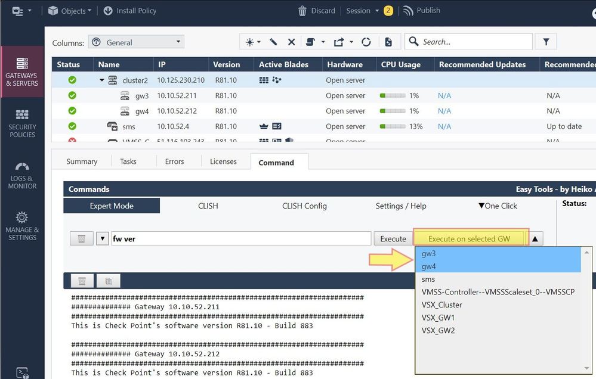Collapse the cluster2 tree node
Screen dimensions: 596x379
102,80
